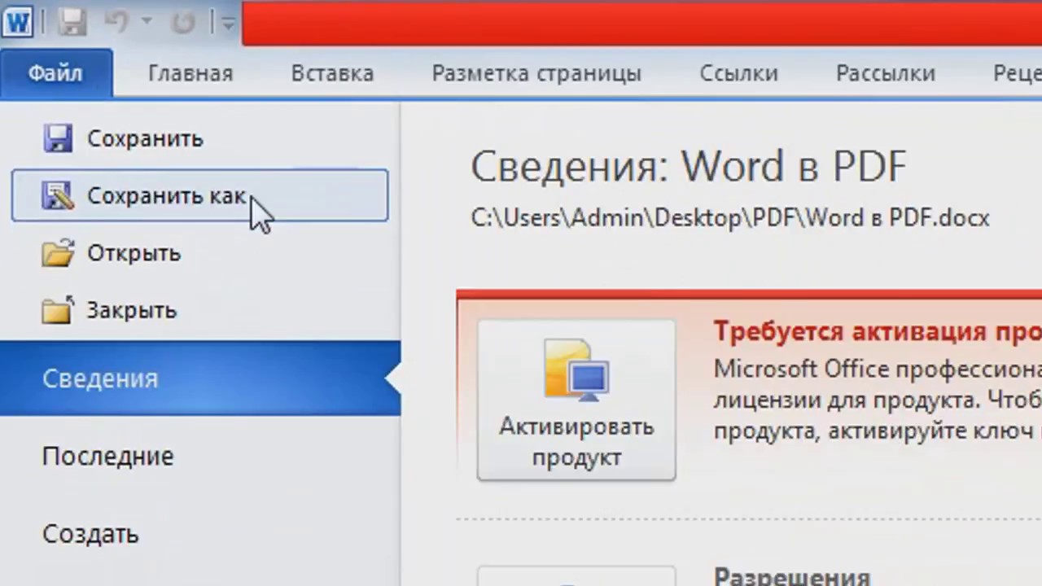This screenshot has width=1042, height=586.
Task: Click the Сохранить floppy disk icon in menu
Action: click(58, 138)
